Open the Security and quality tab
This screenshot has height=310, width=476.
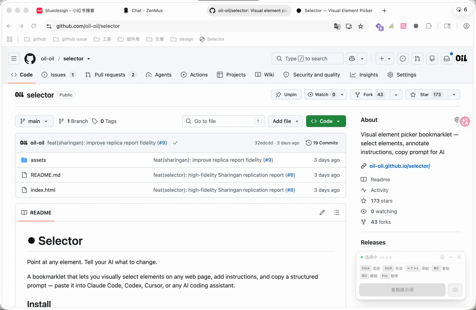pos(311,75)
